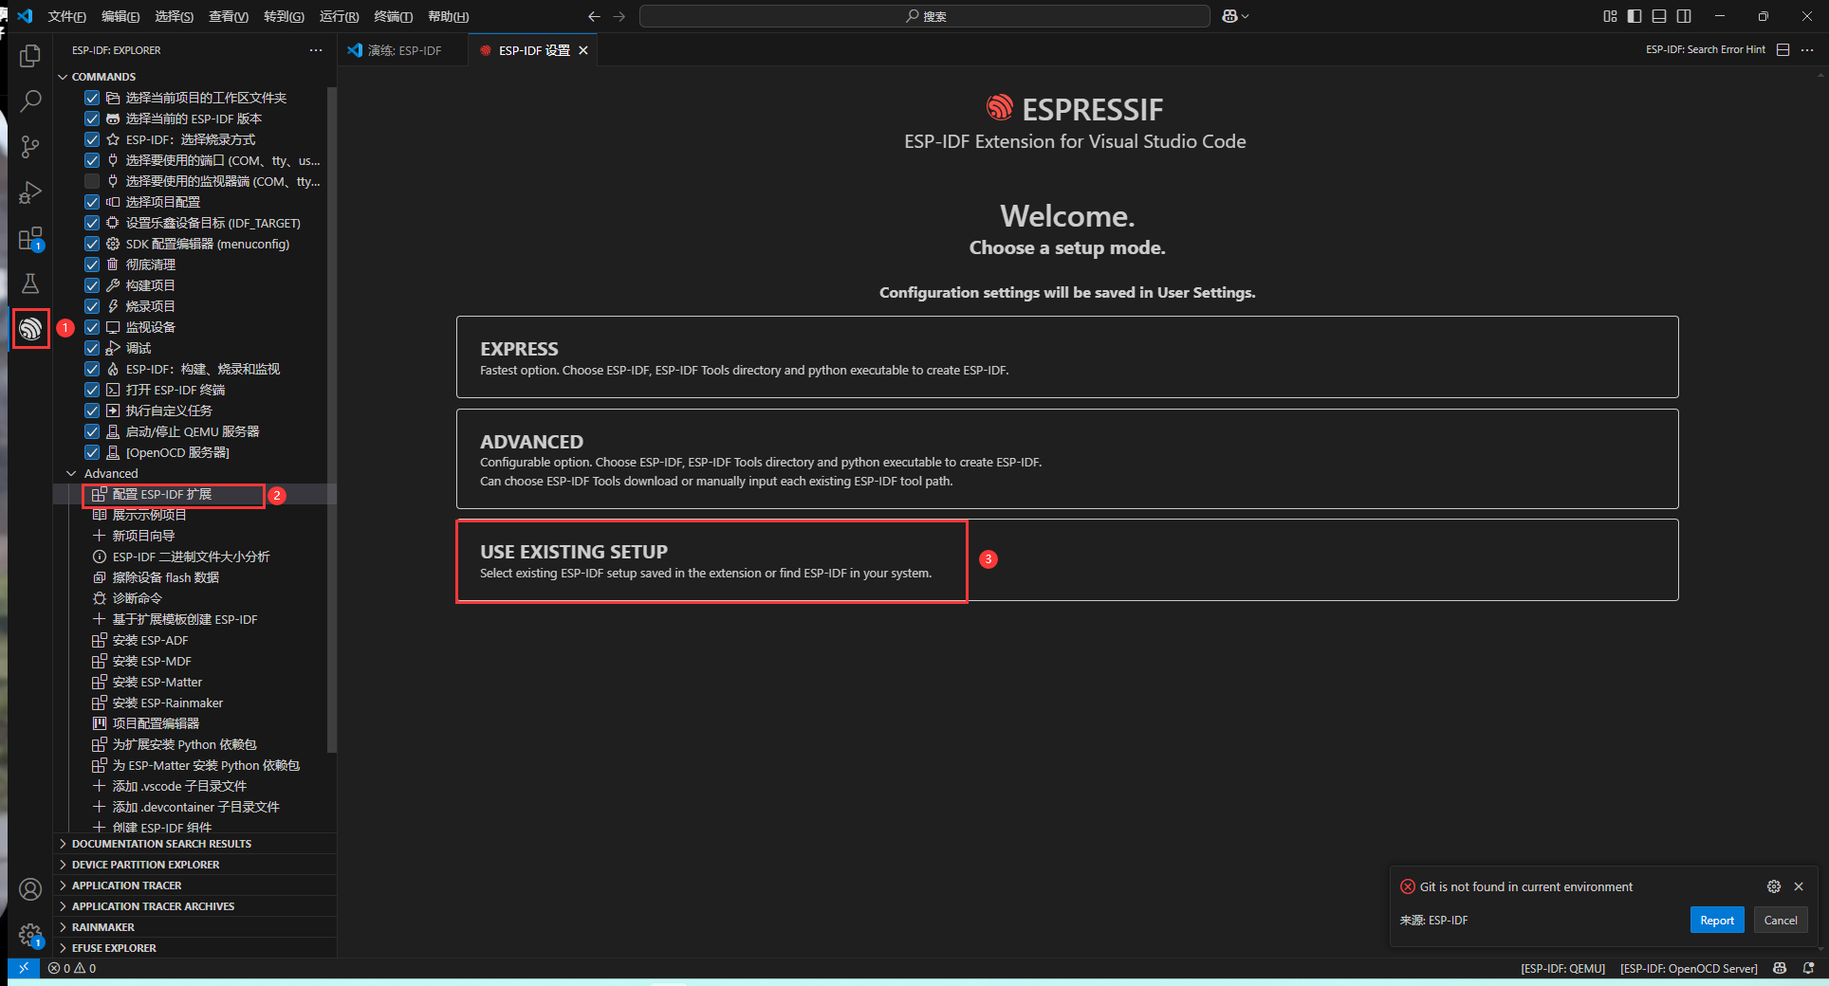Viewport: 1829px width, 986px height.
Task: Choose the ADVANCED setup mode
Action: pyautogui.click(x=1067, y=459)
